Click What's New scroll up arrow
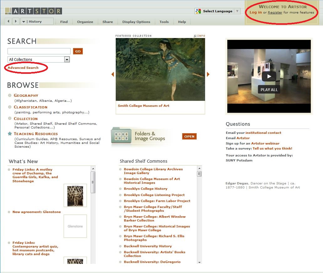This screenshot has height=273, width=323. pyautogui.click(x=93, y=169)
